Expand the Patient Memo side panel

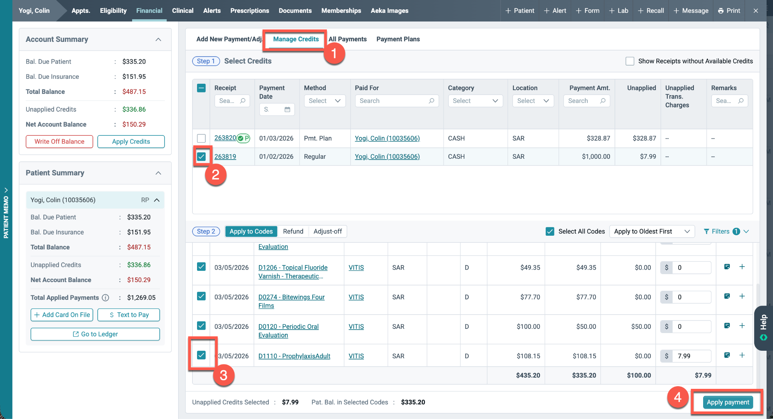(6, 213)
